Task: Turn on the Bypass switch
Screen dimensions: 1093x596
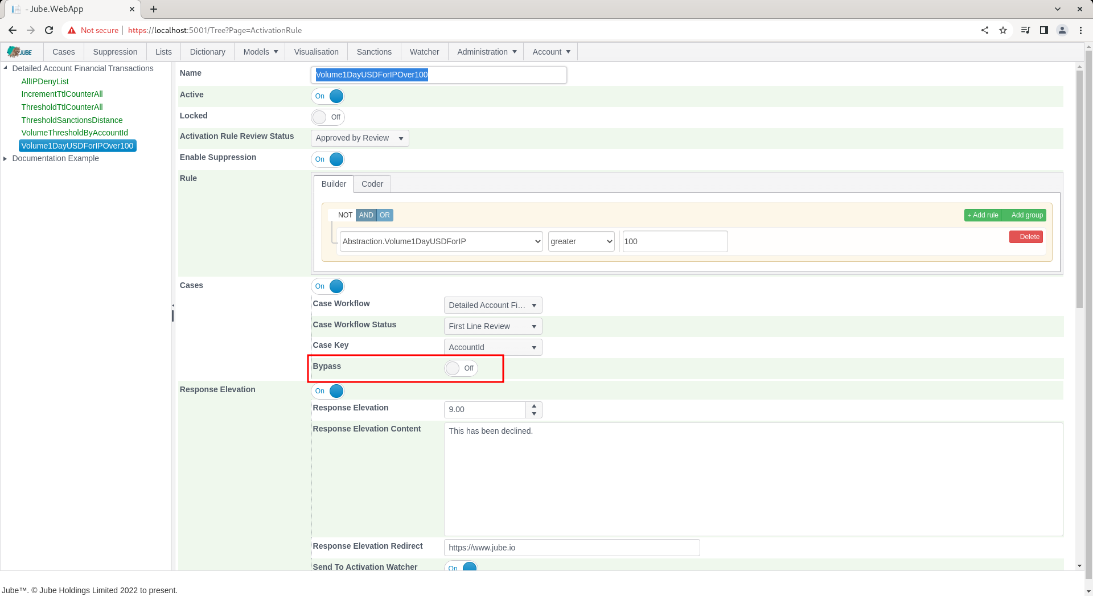Action: tap(461, 368)
